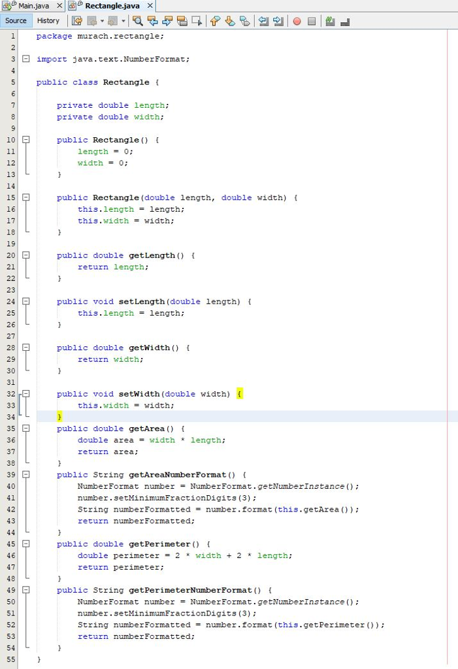Collapse the setWidth method fold
This screenshot has height=669, width=458.
point(26,394)
